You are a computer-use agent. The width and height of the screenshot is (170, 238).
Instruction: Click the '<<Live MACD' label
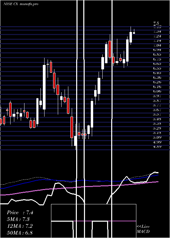tap(143, 229)
